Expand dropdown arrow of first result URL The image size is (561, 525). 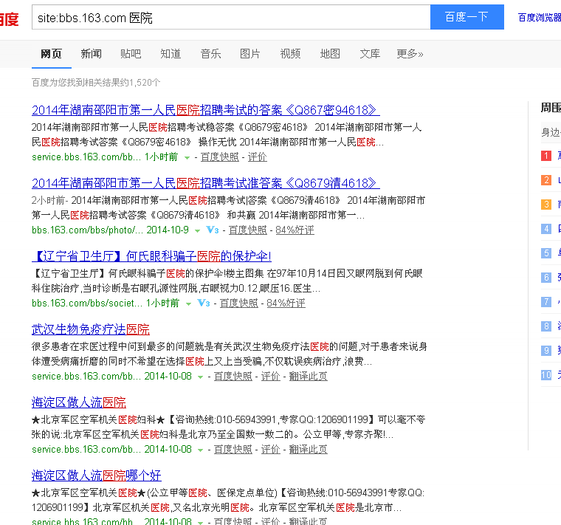[x=187, y=157]
